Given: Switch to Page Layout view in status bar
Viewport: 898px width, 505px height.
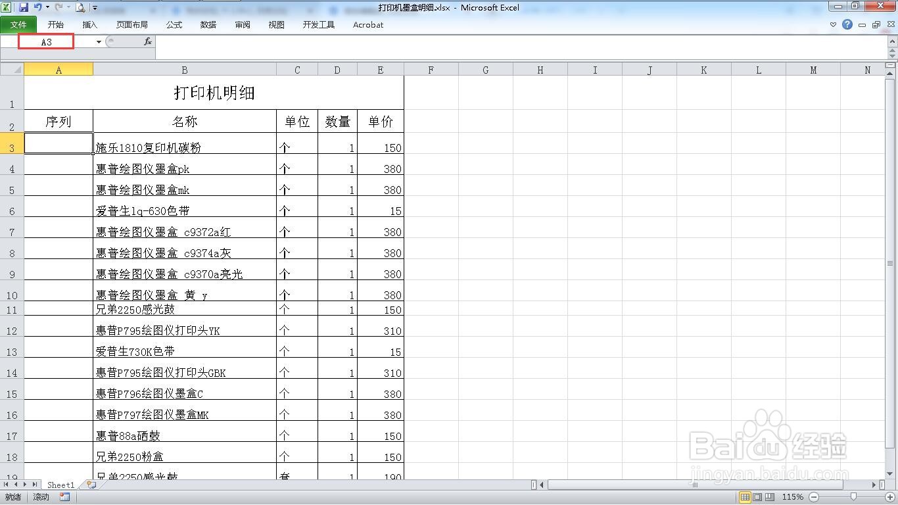Looking at the screenshot, I should [757, 497].
